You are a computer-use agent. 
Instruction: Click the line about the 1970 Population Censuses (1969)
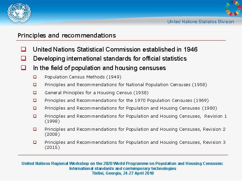(127, 101)
